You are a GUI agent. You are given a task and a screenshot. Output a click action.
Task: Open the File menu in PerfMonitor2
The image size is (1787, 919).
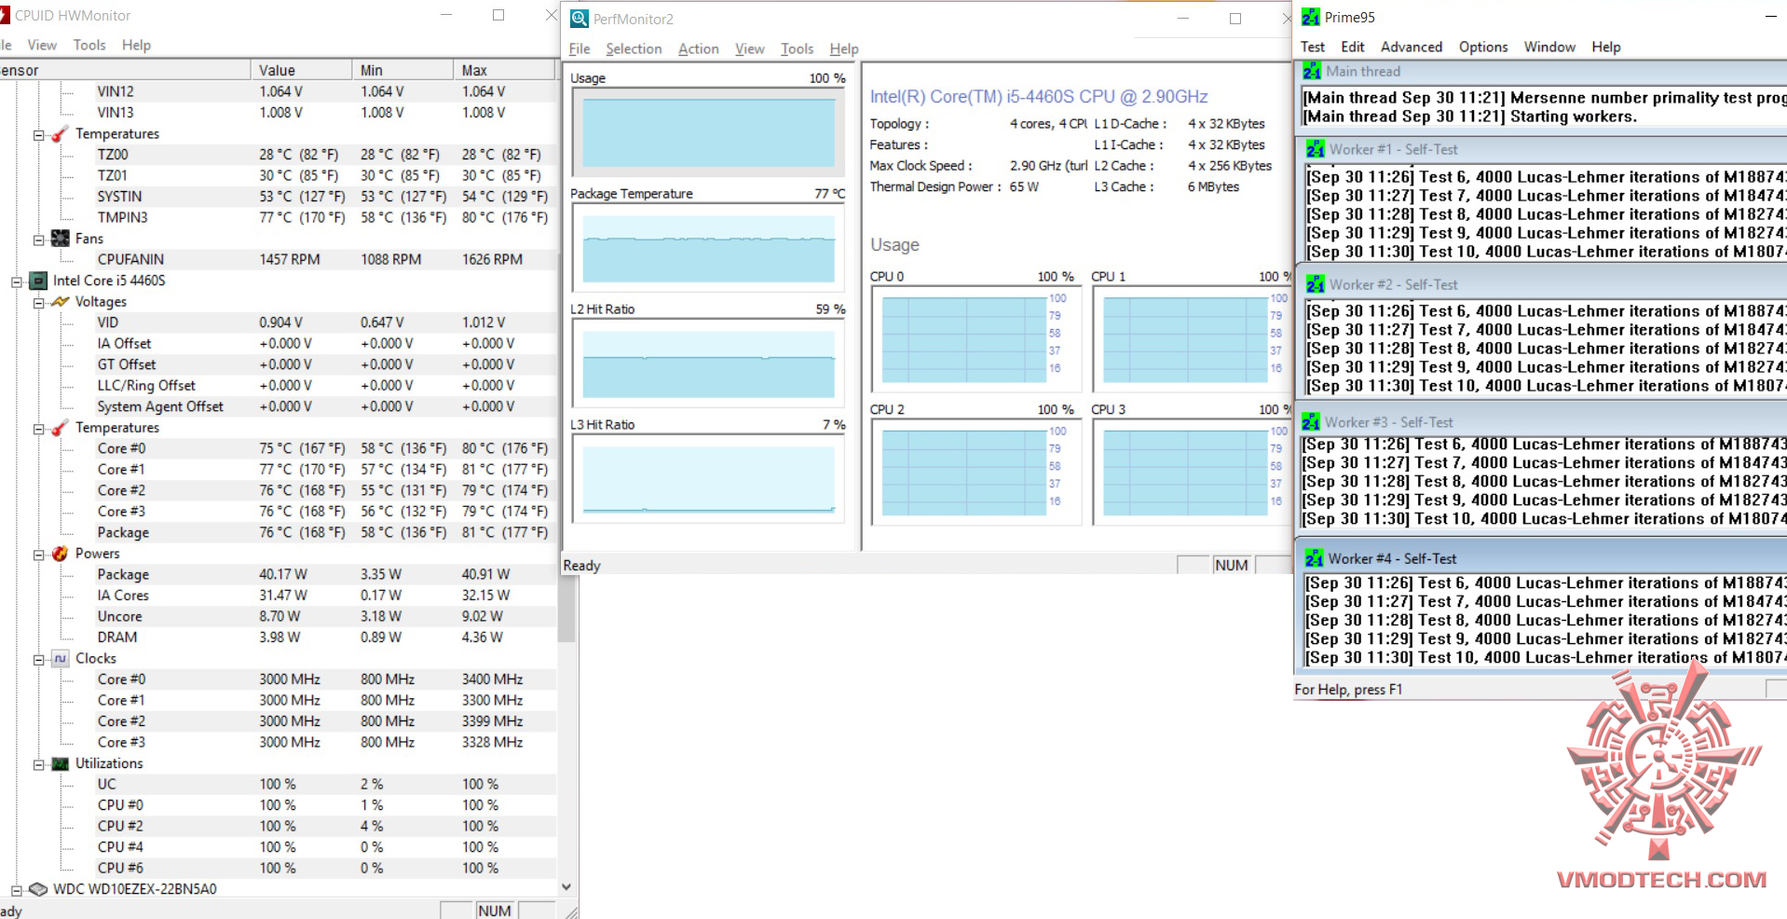pos(579,48)
